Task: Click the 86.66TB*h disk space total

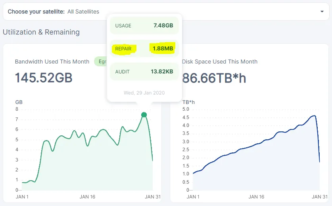Action: pos(214,78)
